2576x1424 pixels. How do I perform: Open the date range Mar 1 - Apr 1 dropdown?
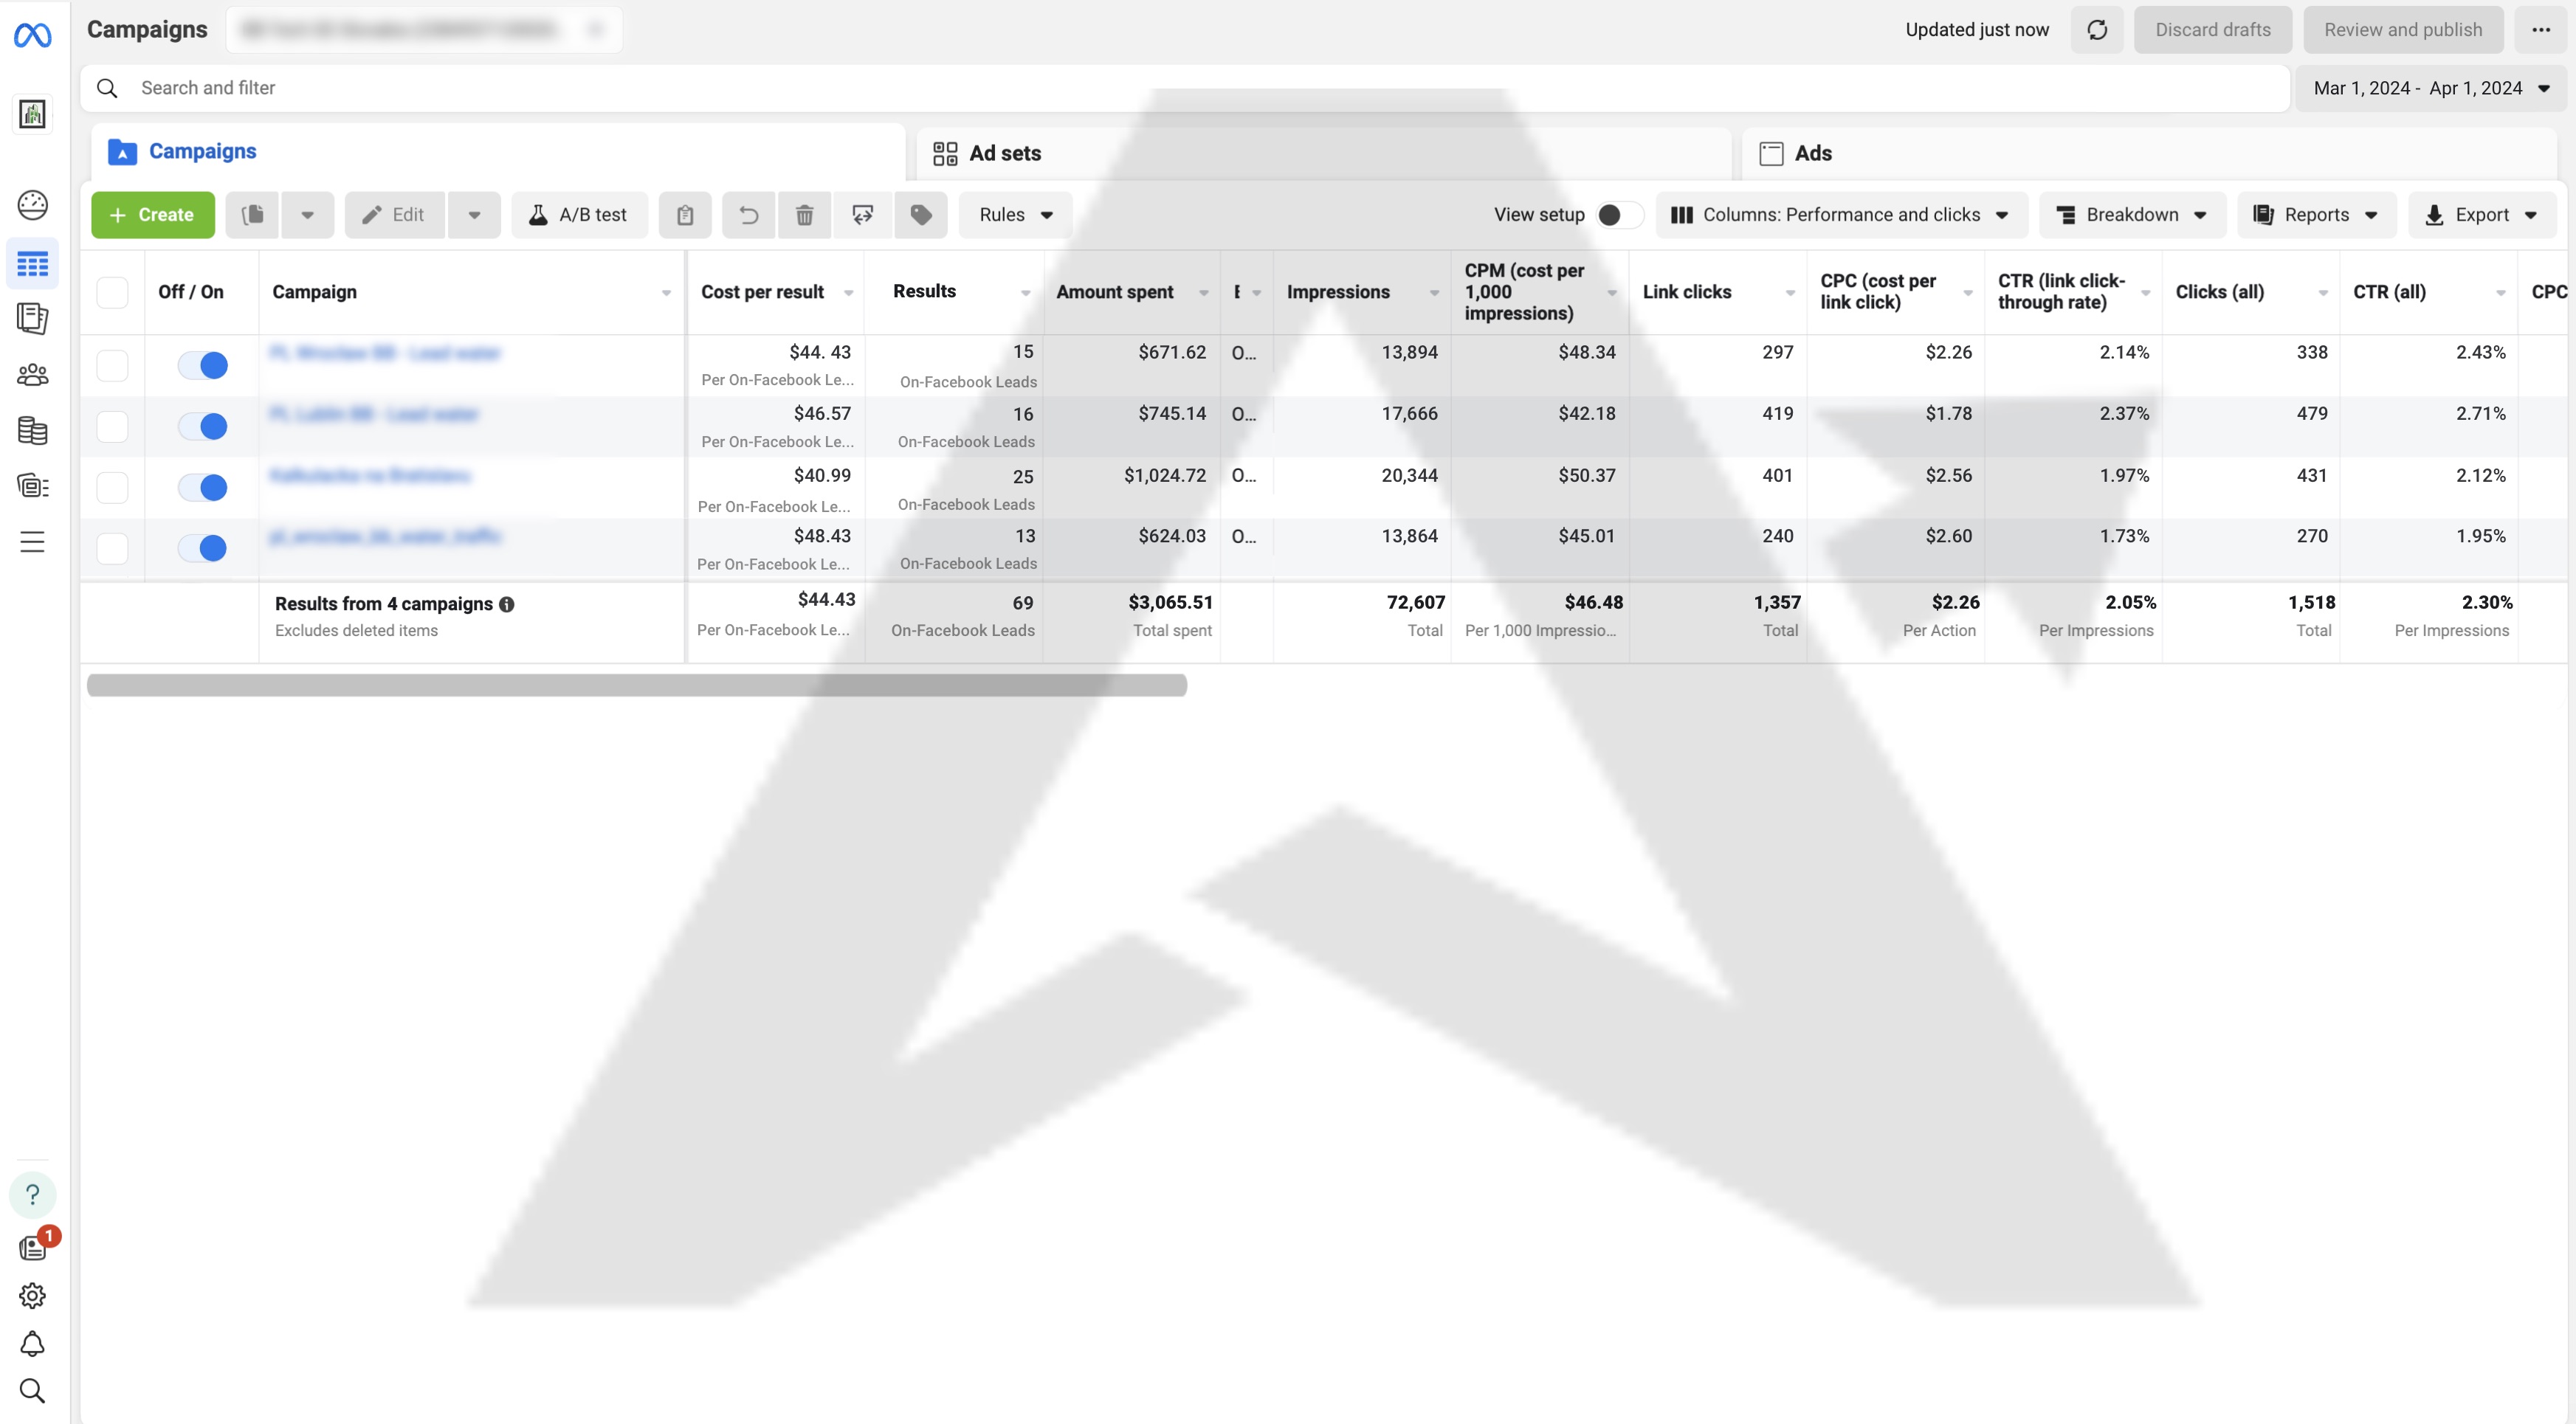(x=2432, y=88)
